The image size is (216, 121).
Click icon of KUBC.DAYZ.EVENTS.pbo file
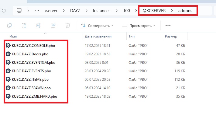[8, 71]
